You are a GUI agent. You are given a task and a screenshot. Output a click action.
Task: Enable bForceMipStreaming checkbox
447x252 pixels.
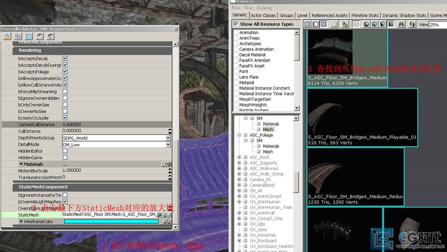pos(65,91)
